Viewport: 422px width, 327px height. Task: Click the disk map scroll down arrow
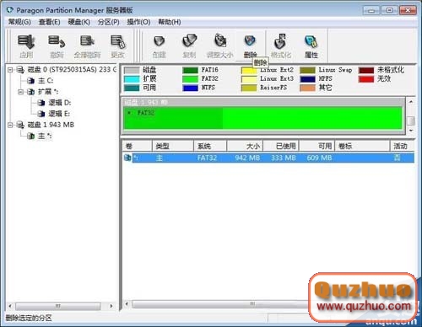click(x=411, y=131)
